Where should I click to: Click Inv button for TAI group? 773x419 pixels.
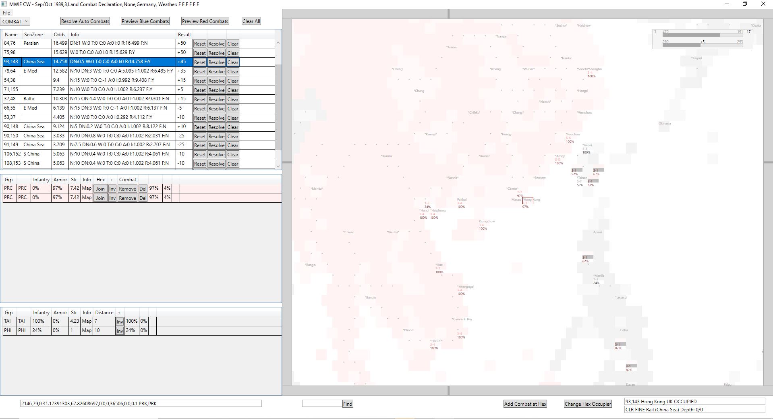(120, 322)
